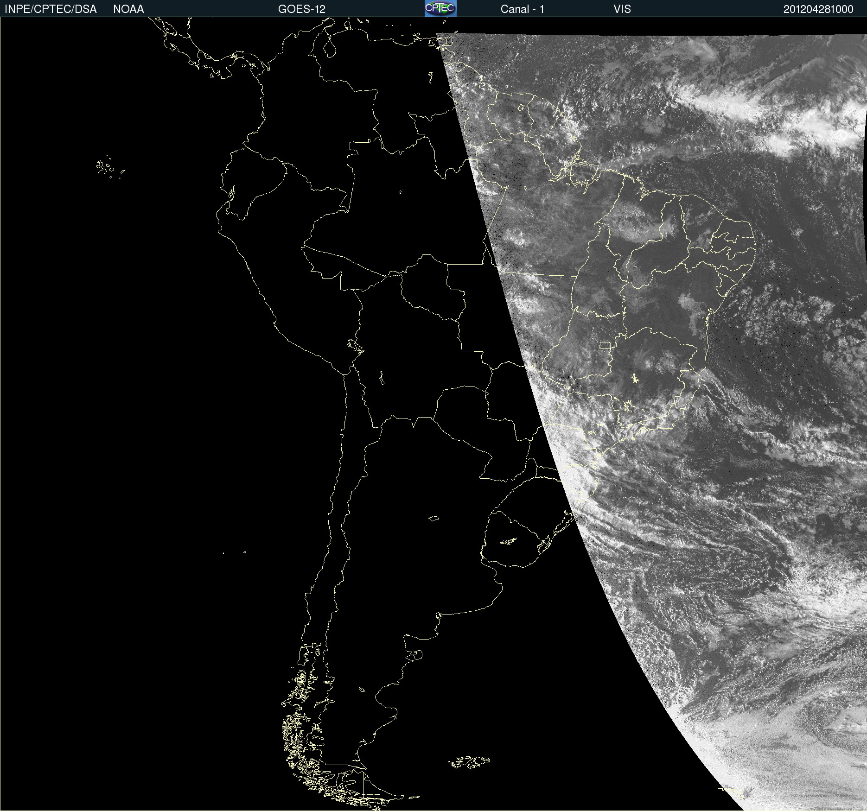
Task: Click the VIS channel label
Action: click(622, 9)
